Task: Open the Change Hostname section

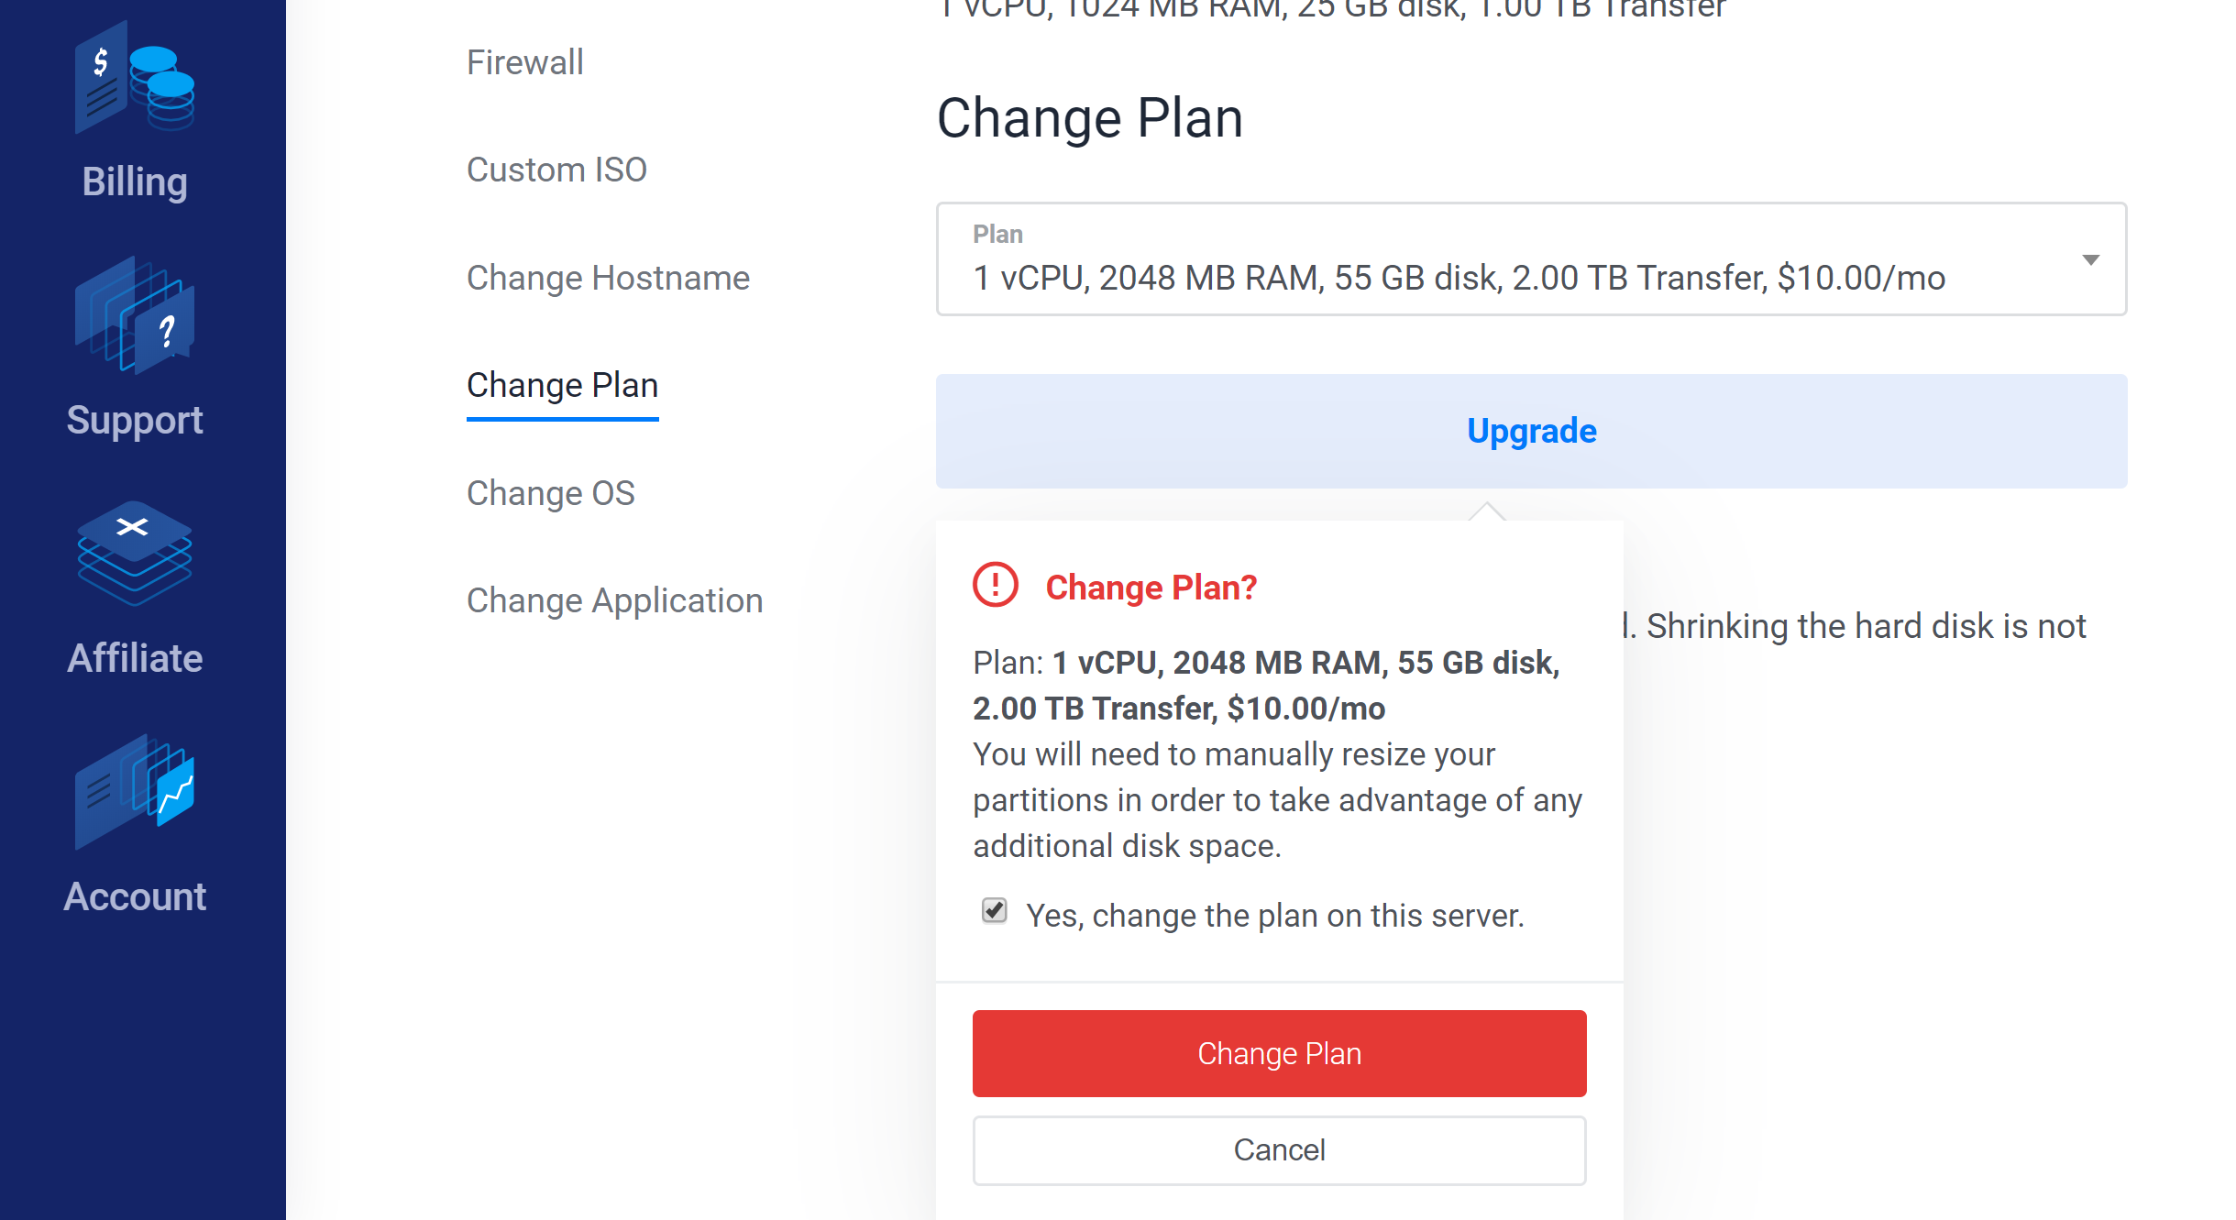Action: pos(608,278)
